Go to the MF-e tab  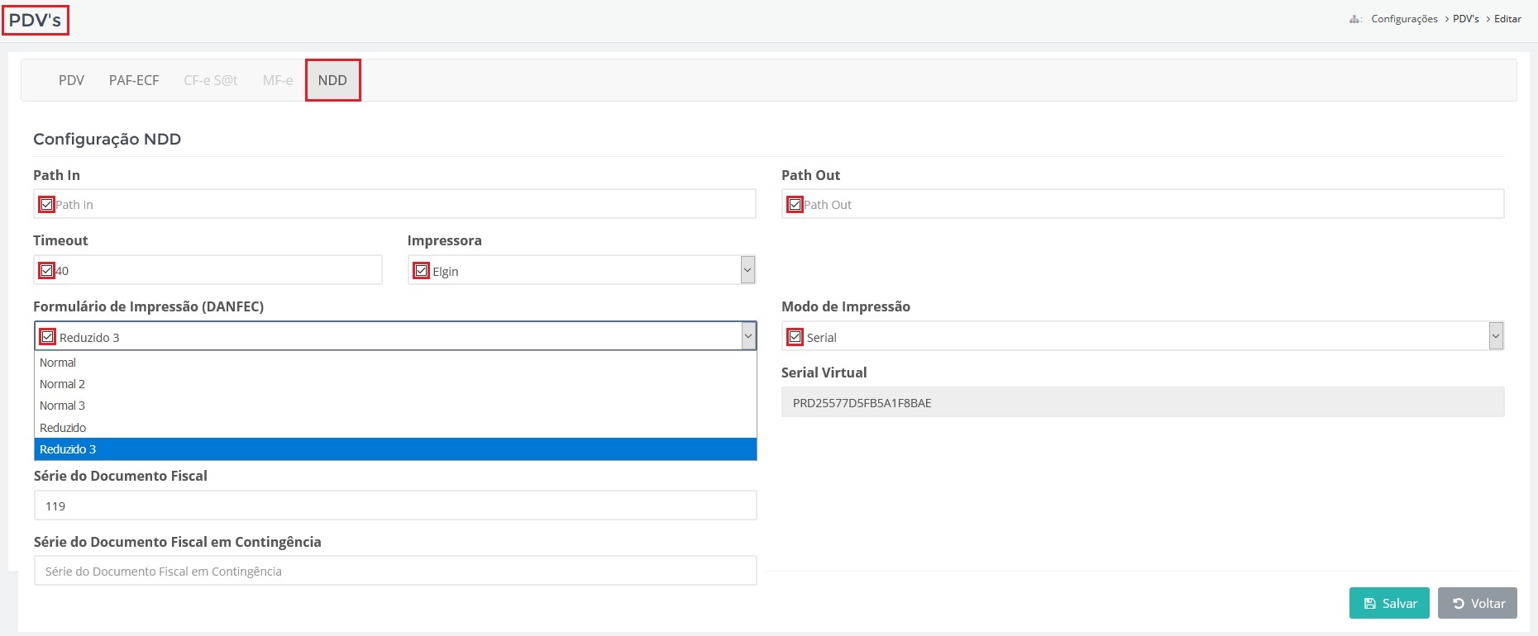278,80
